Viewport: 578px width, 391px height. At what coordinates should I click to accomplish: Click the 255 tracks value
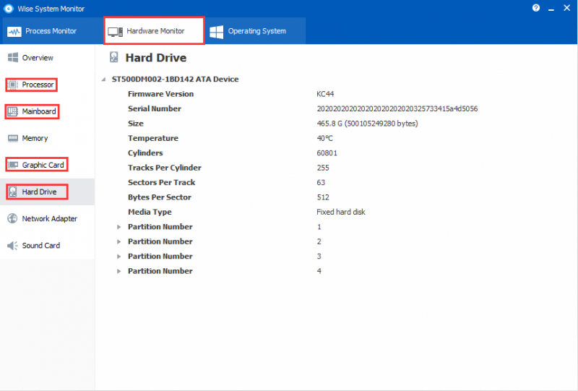pos(323,168)
